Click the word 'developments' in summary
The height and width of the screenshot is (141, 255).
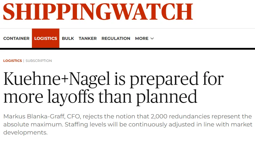coord(25,132)
